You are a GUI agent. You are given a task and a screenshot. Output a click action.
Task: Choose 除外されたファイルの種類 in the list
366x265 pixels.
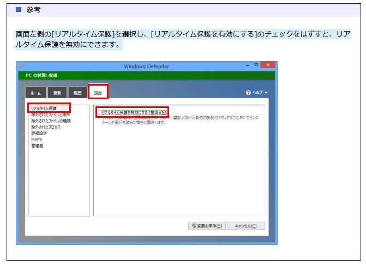(51, 121)
